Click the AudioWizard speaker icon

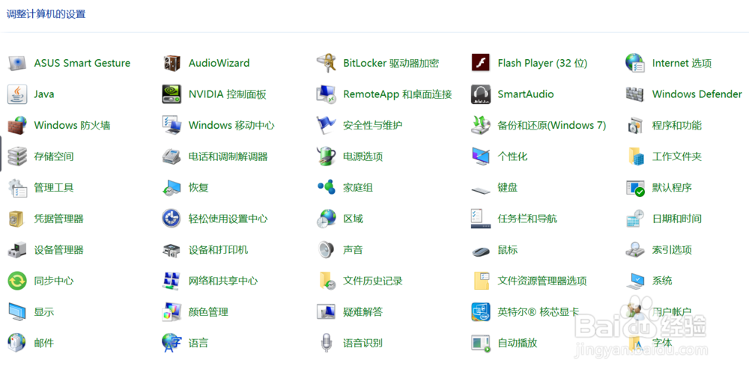click(x=172, y=63)
